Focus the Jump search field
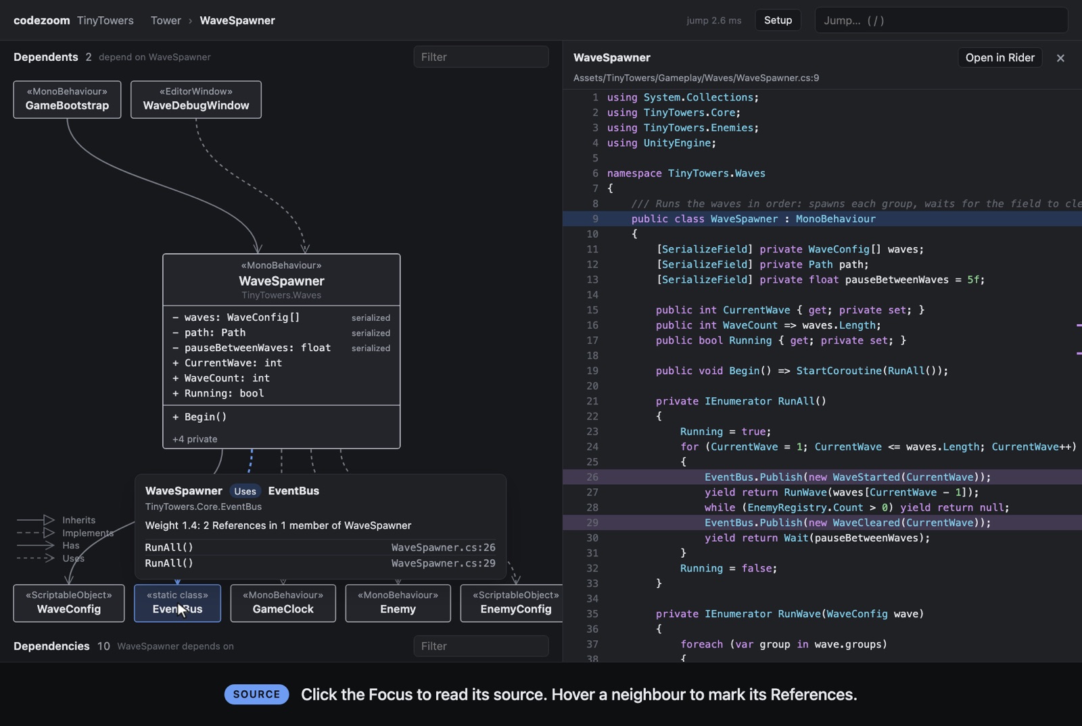The height and width of the screenshot is (726, 1082). point(941,20)
